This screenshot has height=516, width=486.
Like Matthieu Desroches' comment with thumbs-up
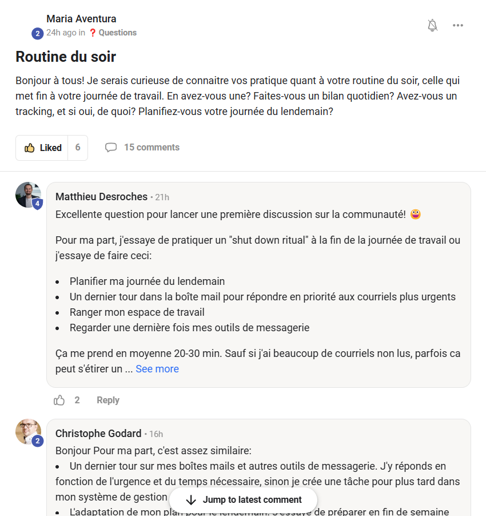click(x=59, y=400)
